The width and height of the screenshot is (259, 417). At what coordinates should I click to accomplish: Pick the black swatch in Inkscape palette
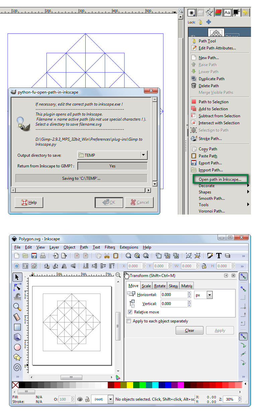22,385
